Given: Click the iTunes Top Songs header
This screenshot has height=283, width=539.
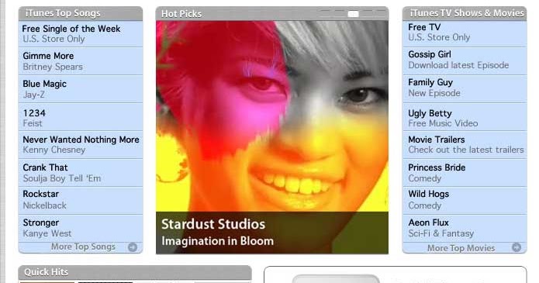Looking at the screenshot, I should (x=81, y=13).
